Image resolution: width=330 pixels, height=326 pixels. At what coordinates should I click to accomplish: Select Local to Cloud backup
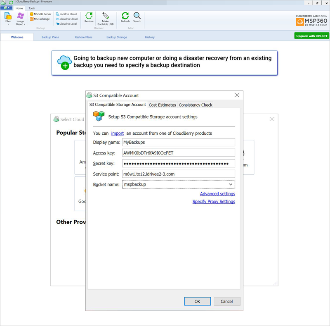[x=66, y=14]
